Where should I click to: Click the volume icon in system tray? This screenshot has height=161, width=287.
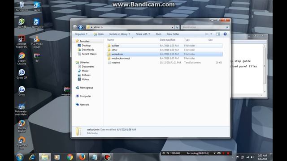click(252, 157)
